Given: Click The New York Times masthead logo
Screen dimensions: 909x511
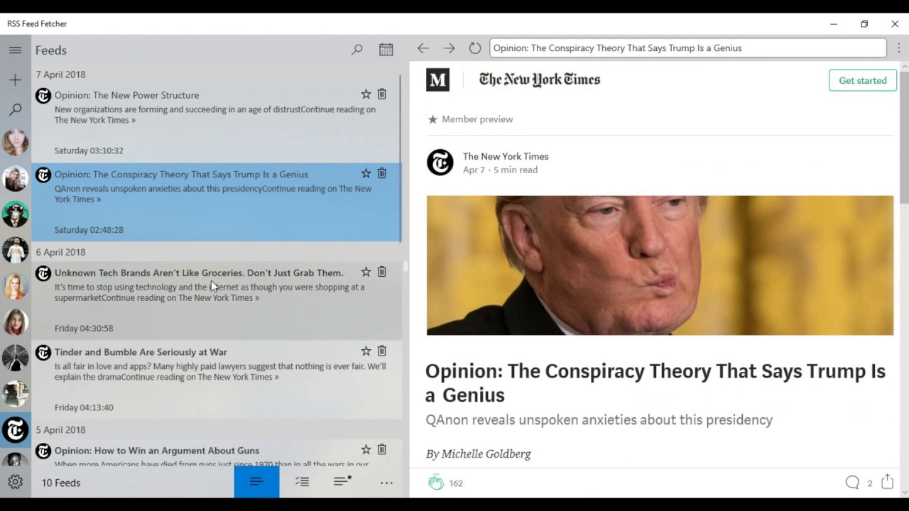Looking at the screenshot, I should click(540, 79).
